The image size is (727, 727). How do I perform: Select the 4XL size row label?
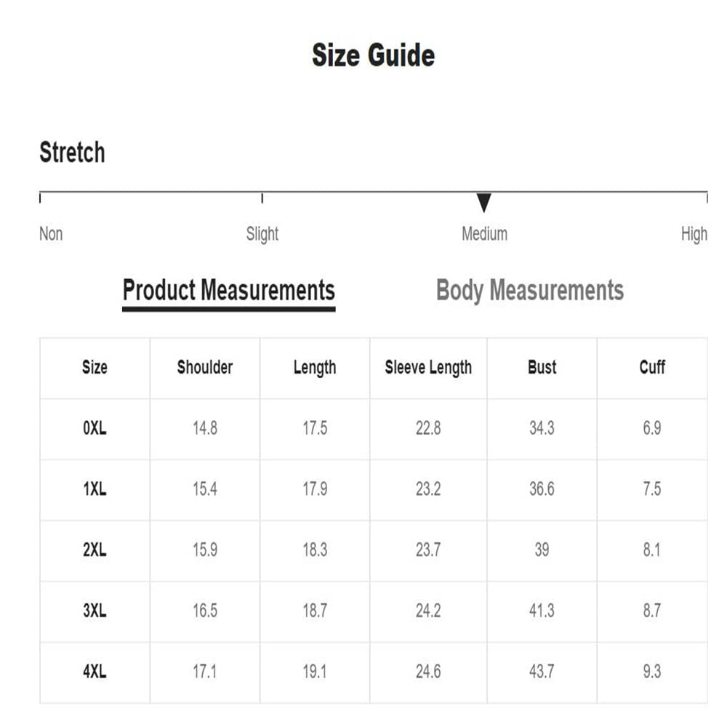(95, 672)
